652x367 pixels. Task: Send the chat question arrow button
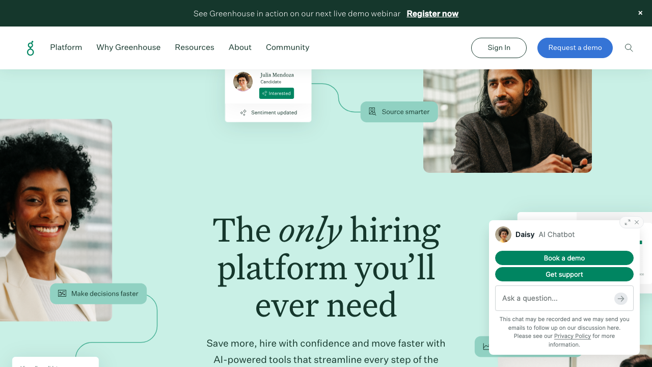[620, 299]
